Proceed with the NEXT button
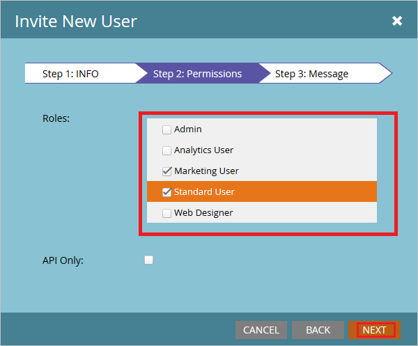The image size is (418, 346). point(374,330)
